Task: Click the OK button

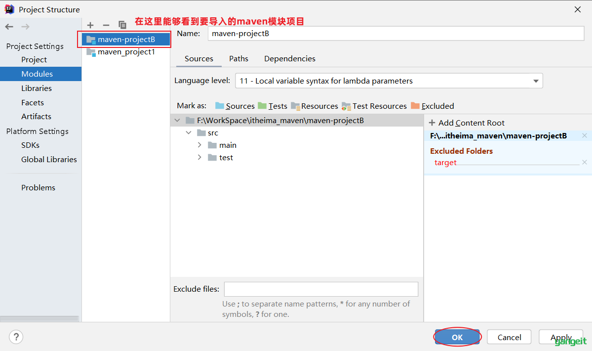Action: coord(457,337)
